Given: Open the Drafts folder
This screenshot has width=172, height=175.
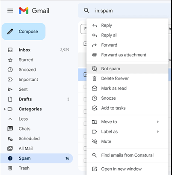Looking at the screenshot, I should [36, 99].
